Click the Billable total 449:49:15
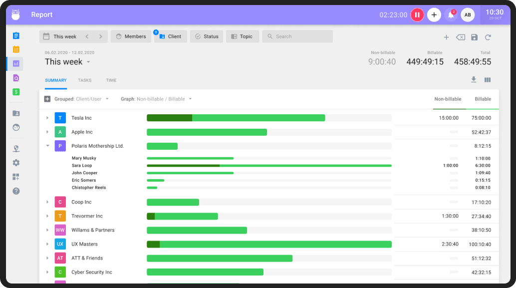This screenshot has width=516, height=288. pos(425,62)
